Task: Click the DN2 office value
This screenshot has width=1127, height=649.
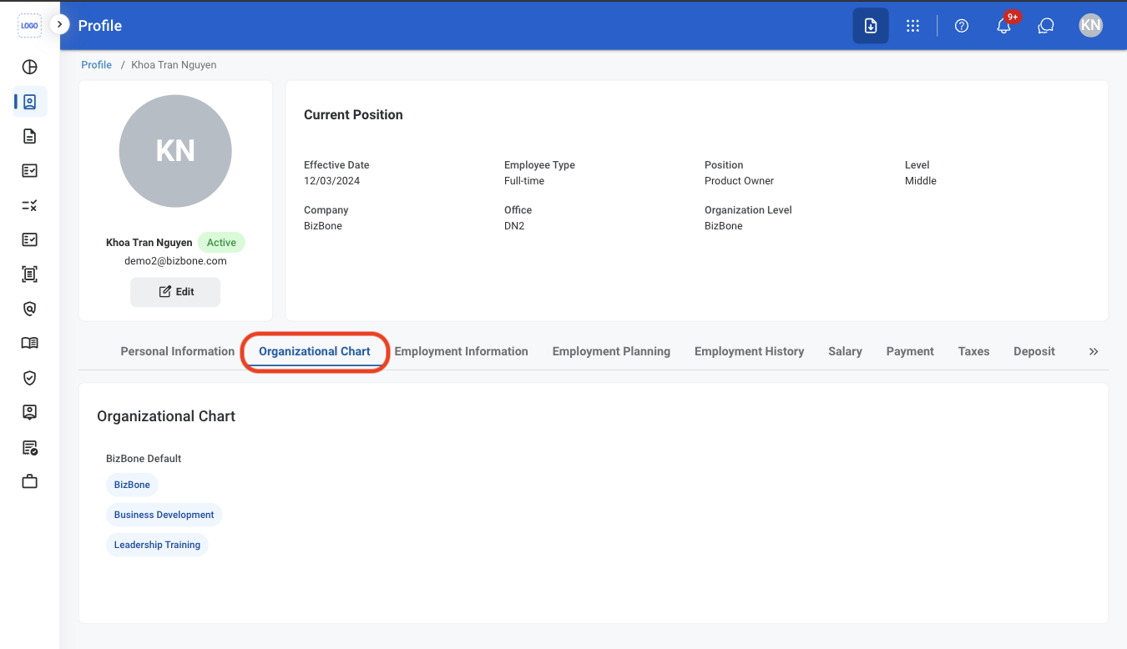Action: [x=514, y=226]
